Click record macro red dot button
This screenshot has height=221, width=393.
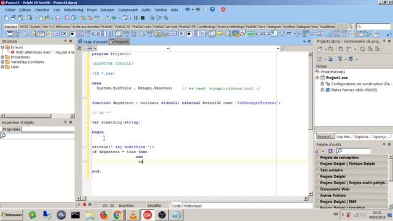click(x=85, y=204)
